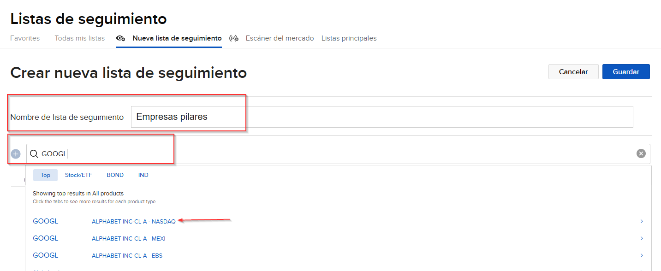Image resolution: width=661 pixels, height=271 pixels.
Task: Filter results by IND
Action: (143, 175)
